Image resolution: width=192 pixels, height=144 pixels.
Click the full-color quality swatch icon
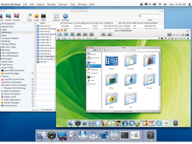(187, 34)
